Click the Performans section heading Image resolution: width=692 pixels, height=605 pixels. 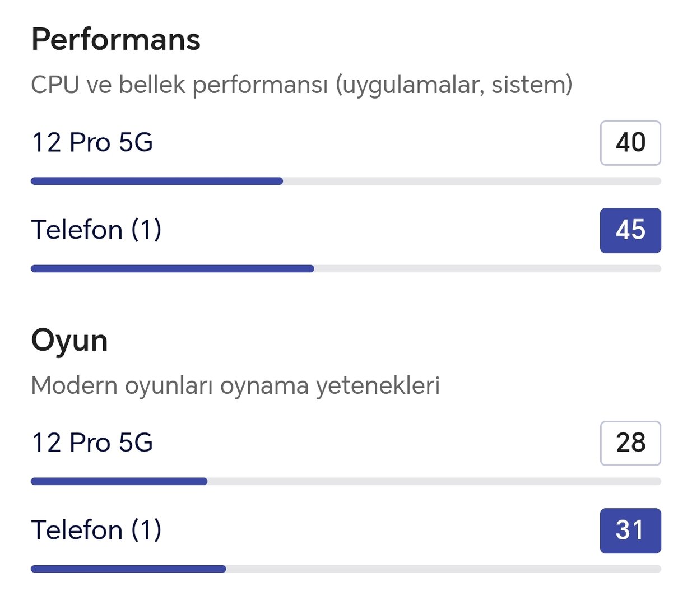click(x=115, y=40)
